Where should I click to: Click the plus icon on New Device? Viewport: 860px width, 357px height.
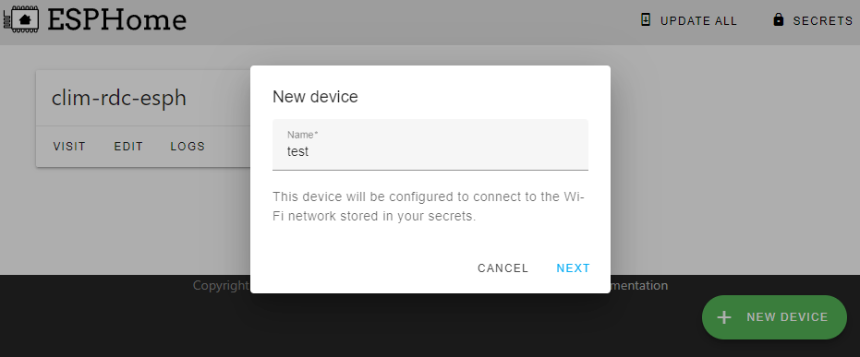724,317
